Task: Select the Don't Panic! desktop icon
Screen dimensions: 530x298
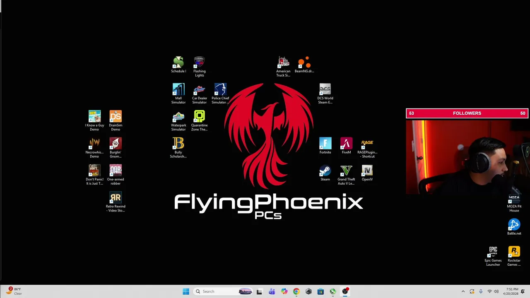Action: tap(94, 175)
